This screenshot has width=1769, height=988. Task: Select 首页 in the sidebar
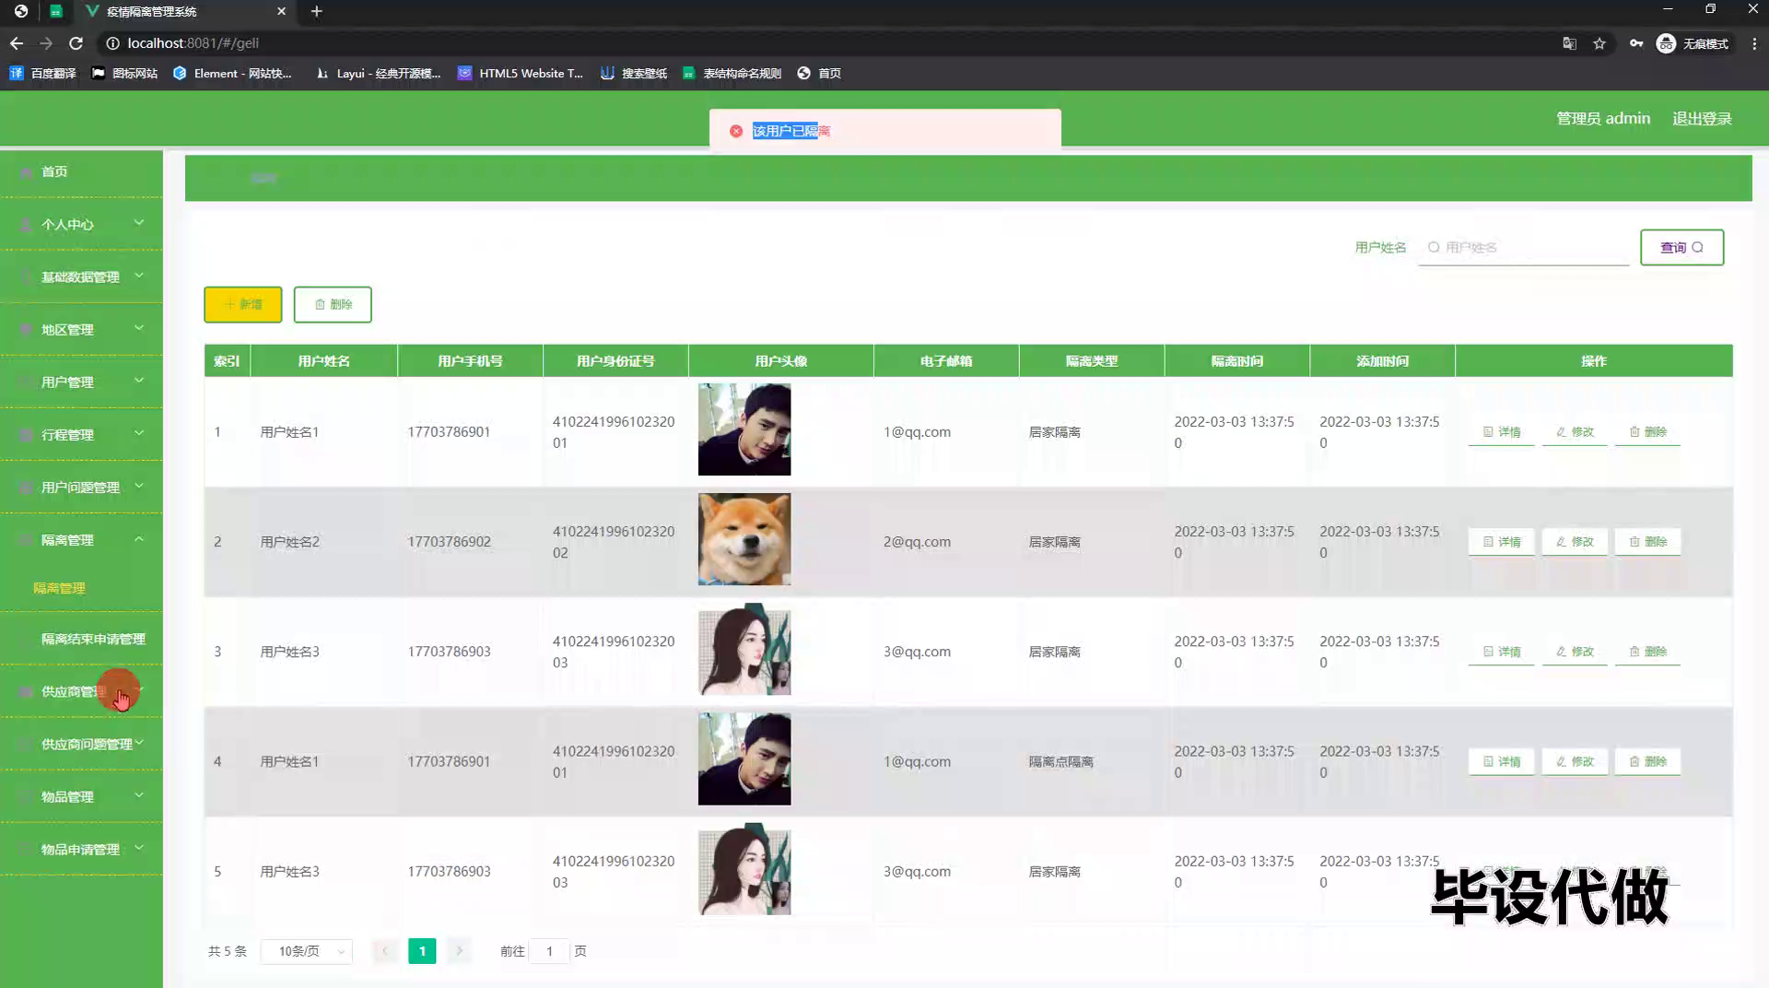click(x=81, y=171)
